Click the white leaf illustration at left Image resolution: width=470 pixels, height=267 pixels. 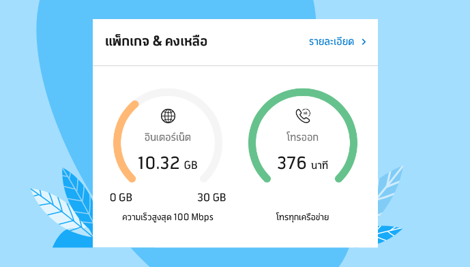60,210
